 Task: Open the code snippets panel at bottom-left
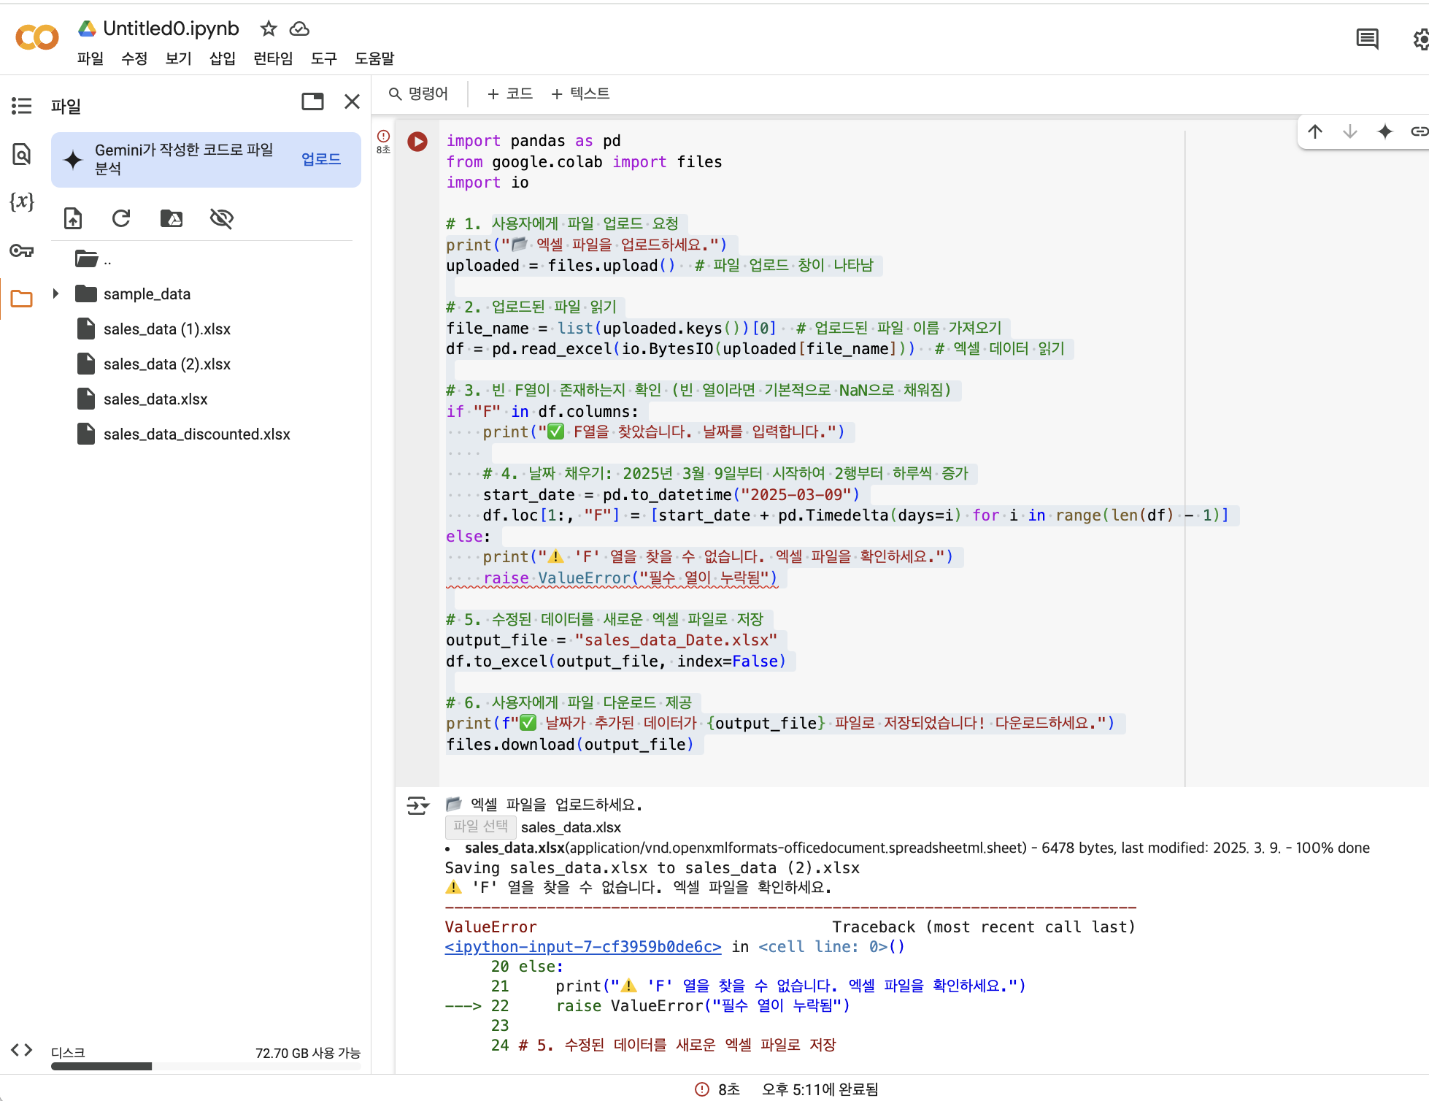22,1050
